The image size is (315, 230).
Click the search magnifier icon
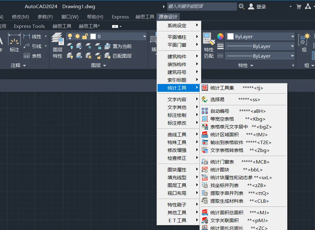(241, 7)
